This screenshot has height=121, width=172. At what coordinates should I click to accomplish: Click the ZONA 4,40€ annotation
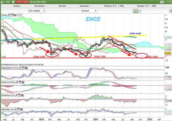coord(135,33)
